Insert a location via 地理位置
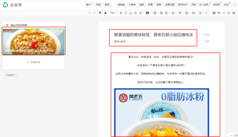This screenshot has width=238, height=137. (170, 5)
